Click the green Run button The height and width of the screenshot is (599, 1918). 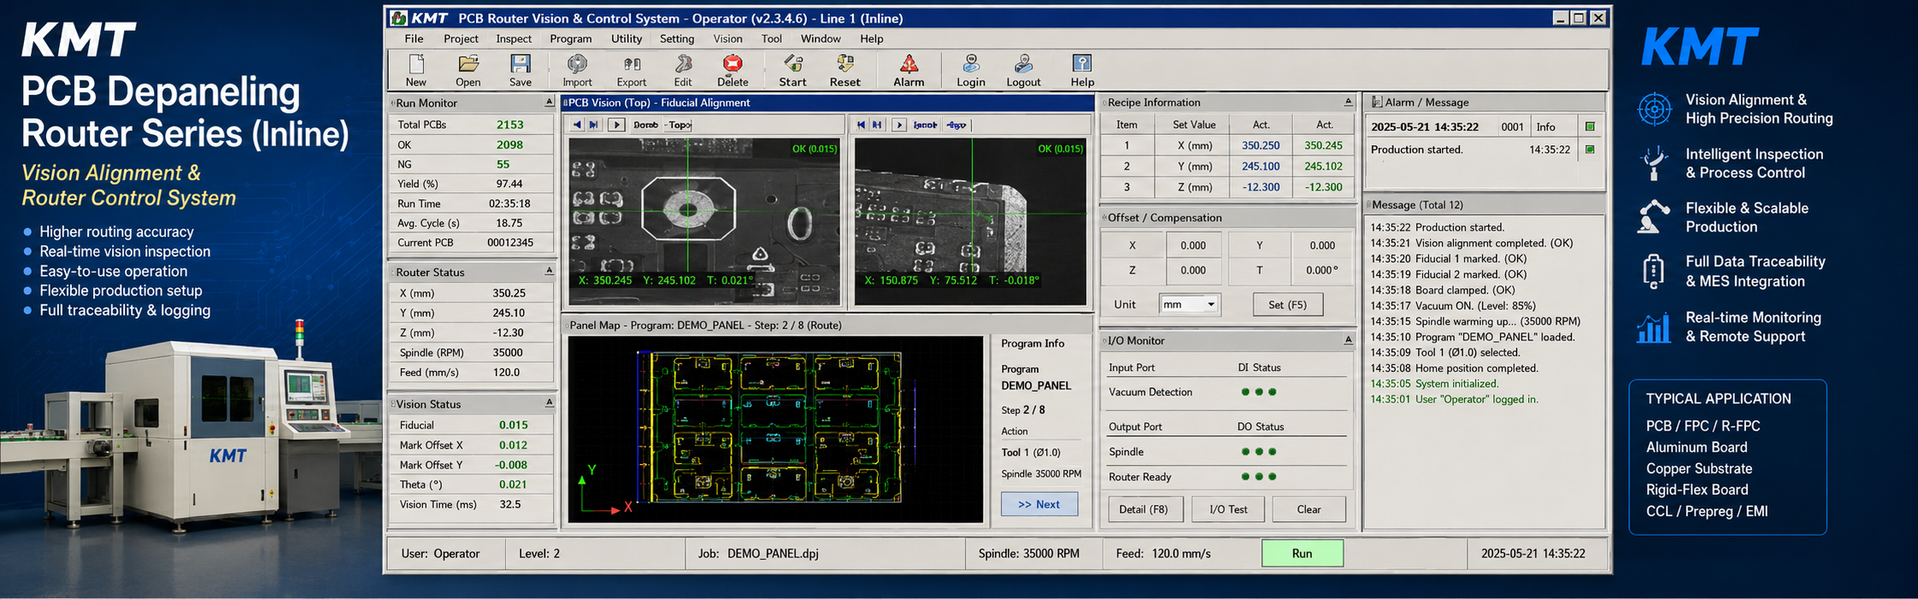(x=1302, y=554)
